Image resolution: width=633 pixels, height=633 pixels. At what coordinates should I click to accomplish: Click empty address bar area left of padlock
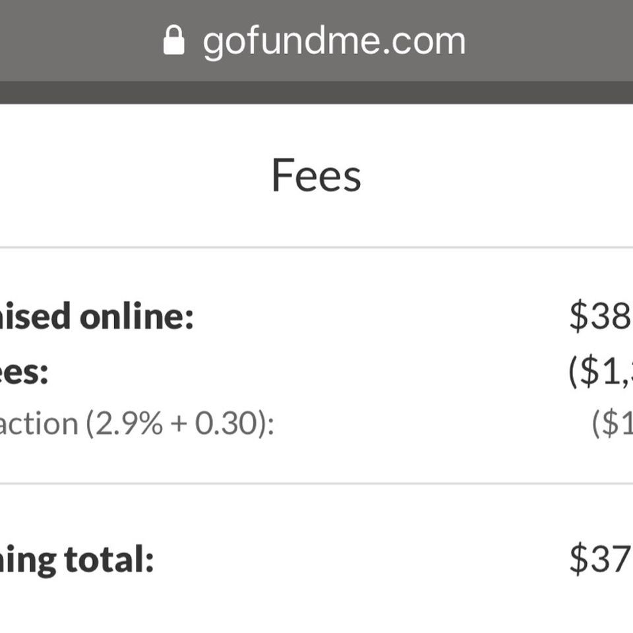point(80,40)
